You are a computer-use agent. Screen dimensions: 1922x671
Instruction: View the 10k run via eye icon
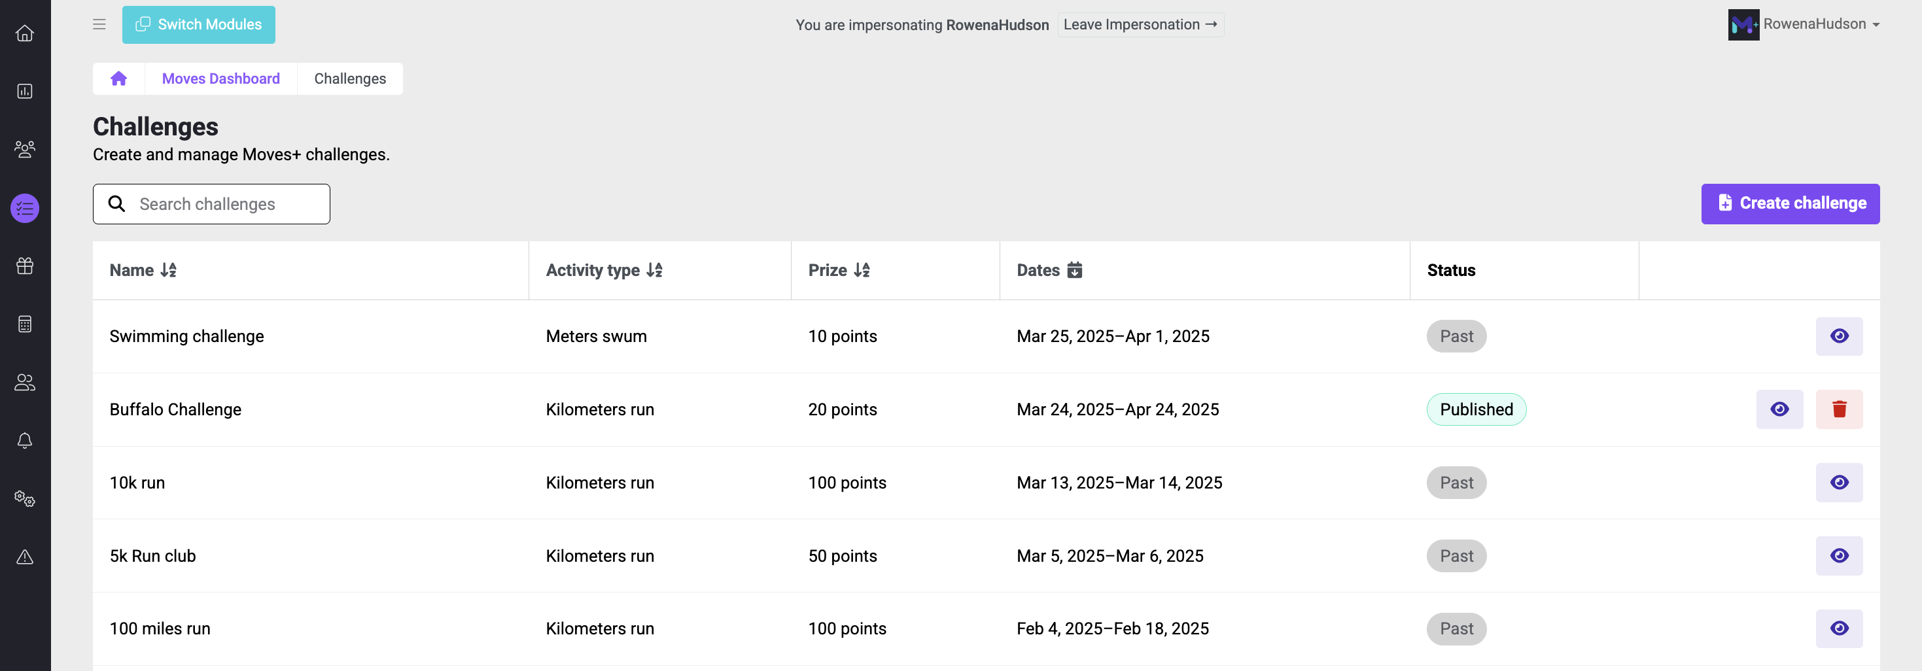point(1838,483)
